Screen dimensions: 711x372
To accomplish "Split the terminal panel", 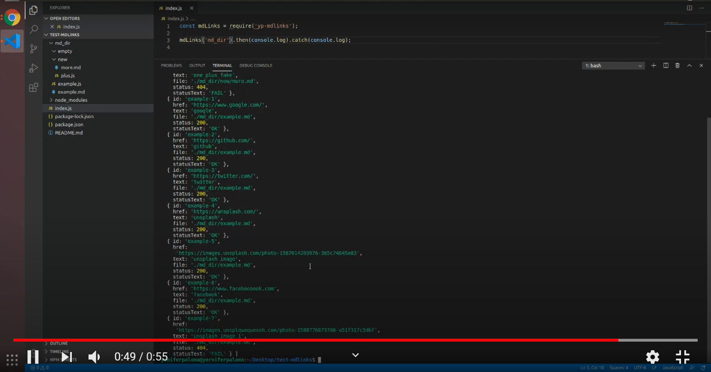I will (666, 66).
